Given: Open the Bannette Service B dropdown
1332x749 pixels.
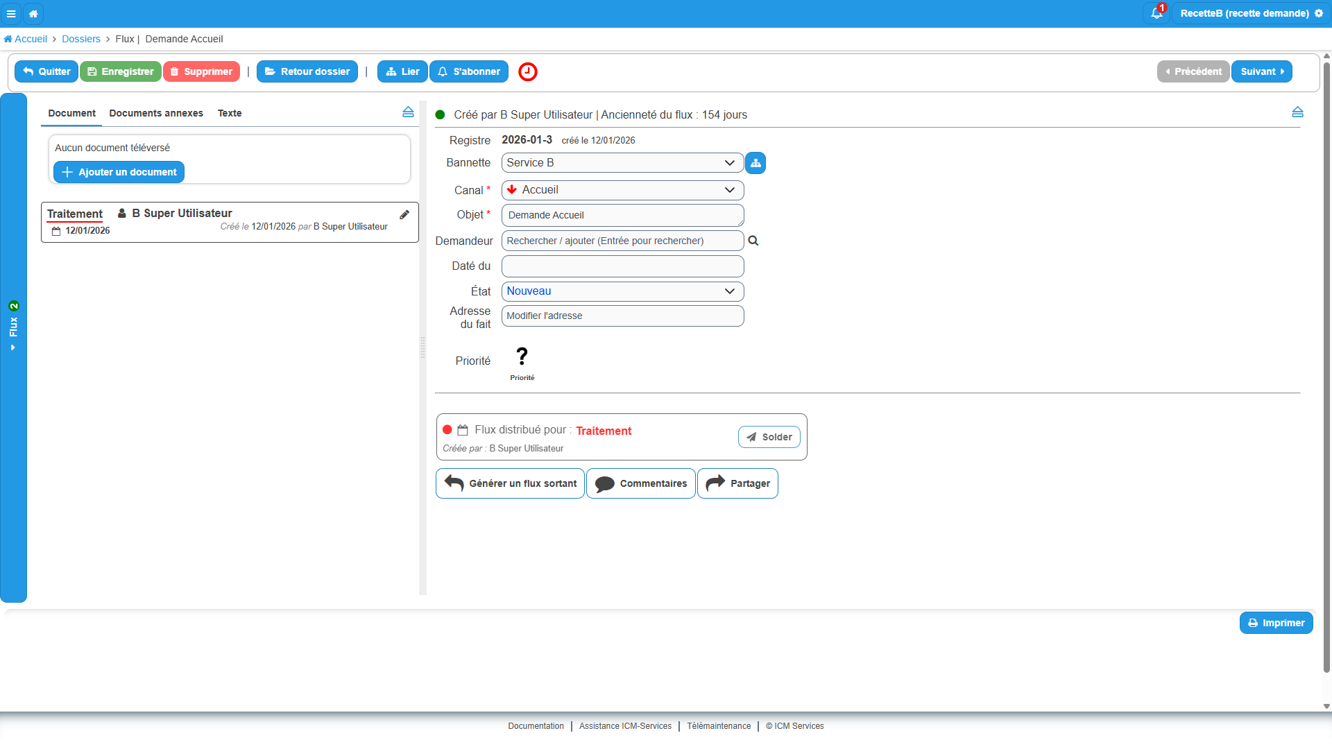Looking at the screenshot, I should 622,163.
